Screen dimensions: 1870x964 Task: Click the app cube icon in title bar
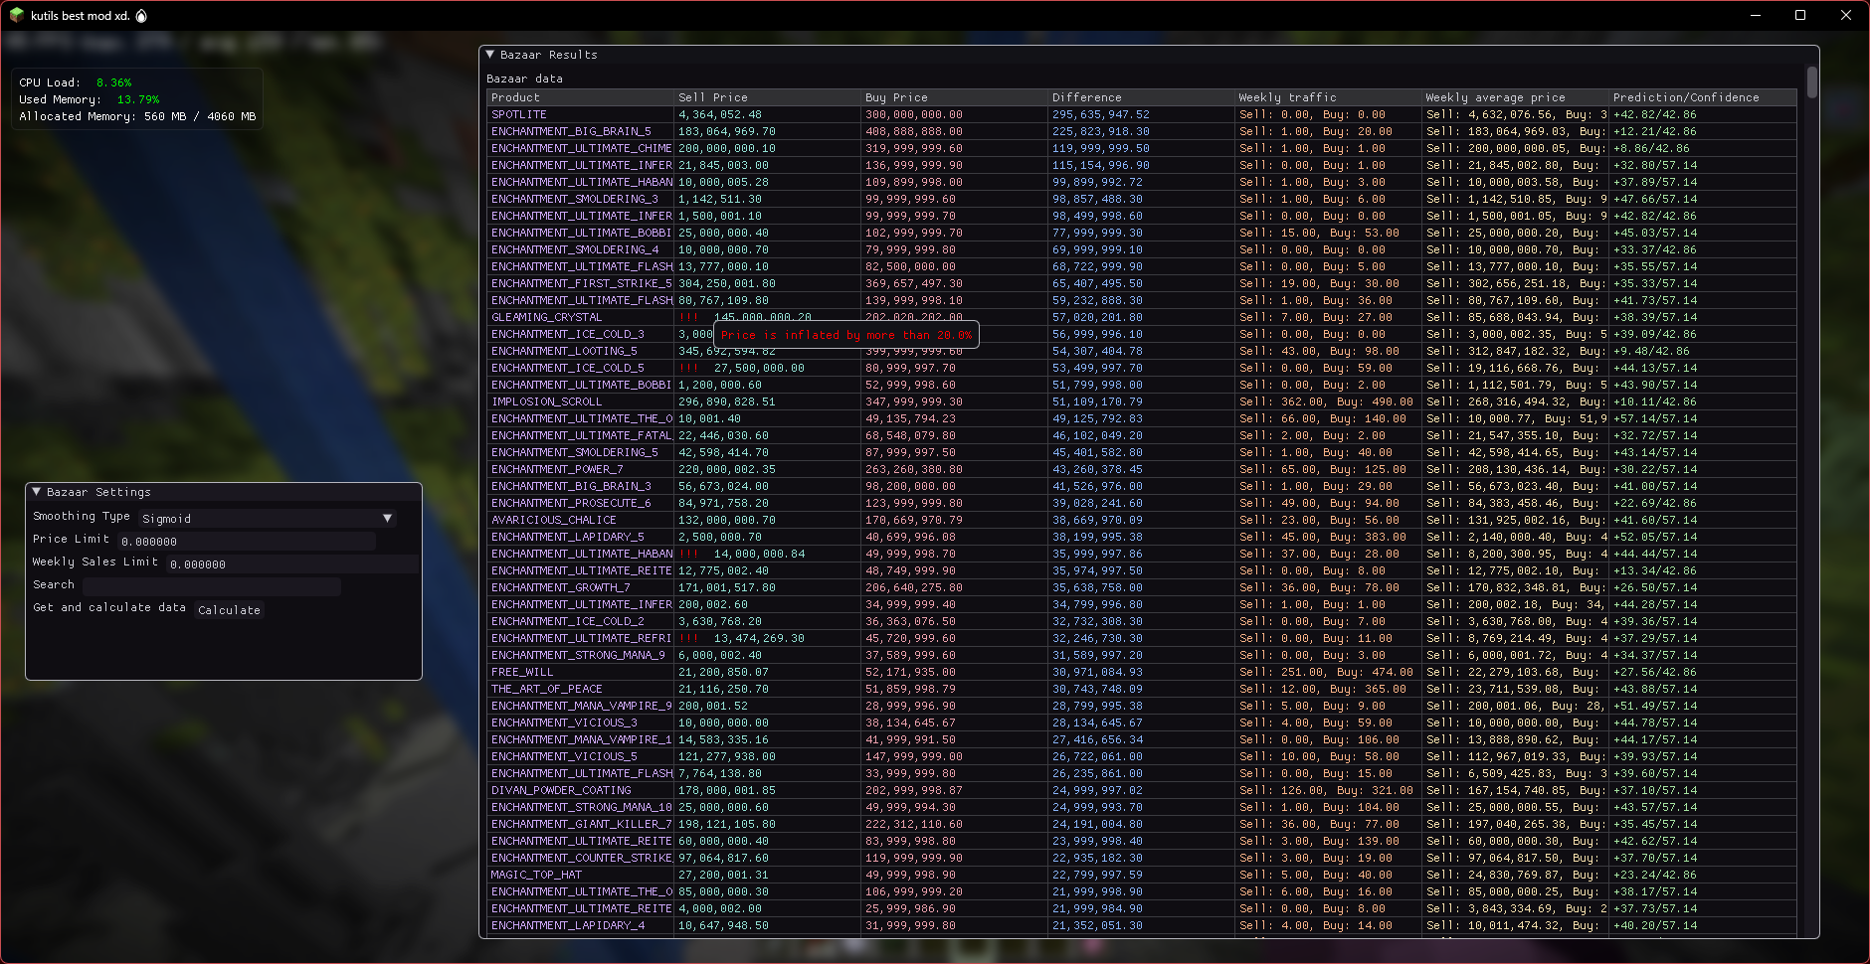pos(16,15)
